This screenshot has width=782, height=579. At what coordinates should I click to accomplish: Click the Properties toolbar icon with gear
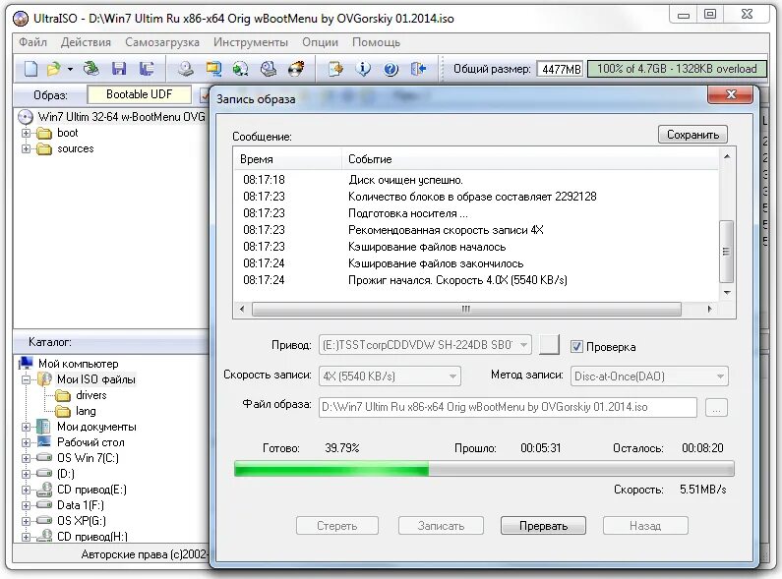pyautogui.click(x=335, y=69)
